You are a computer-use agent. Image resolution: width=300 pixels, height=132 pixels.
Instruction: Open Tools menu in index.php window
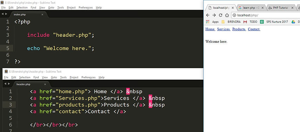[61, 8]
